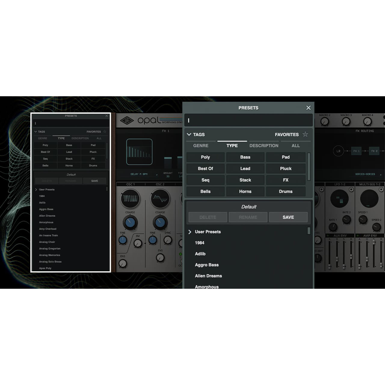Expand User Presets in enlarged preset list
Screen dimensions: 385x385
click(x=190, y=232)
